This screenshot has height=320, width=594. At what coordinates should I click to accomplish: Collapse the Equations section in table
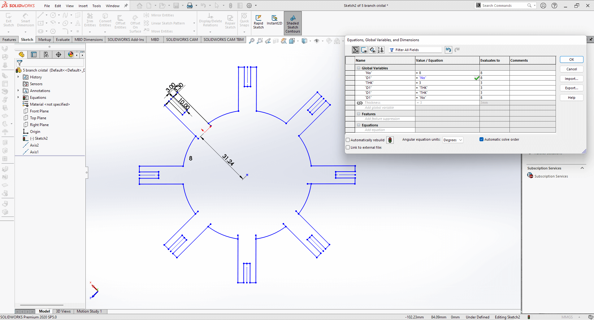click(x=359, y=125)
